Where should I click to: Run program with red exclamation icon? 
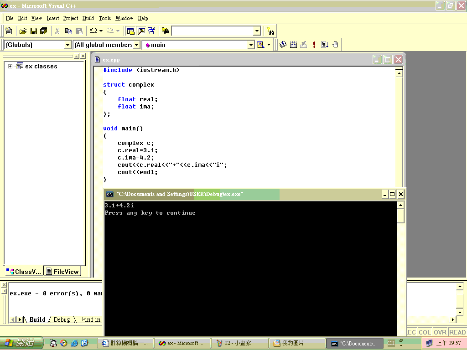point(314,45)
